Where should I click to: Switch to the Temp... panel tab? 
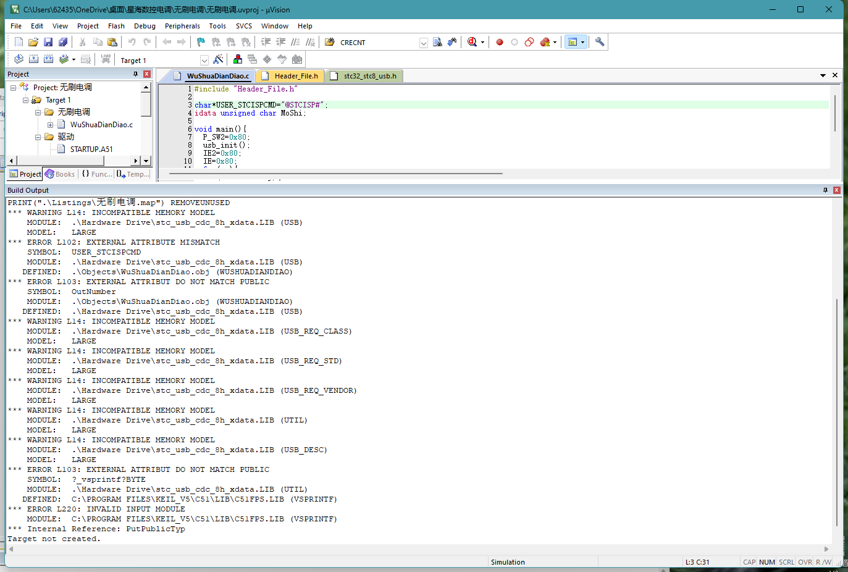coord(133,174)
